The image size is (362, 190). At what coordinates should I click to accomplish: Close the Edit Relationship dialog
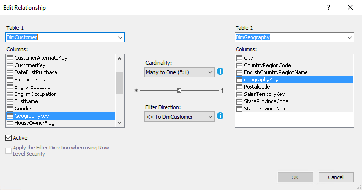point(350,7)
